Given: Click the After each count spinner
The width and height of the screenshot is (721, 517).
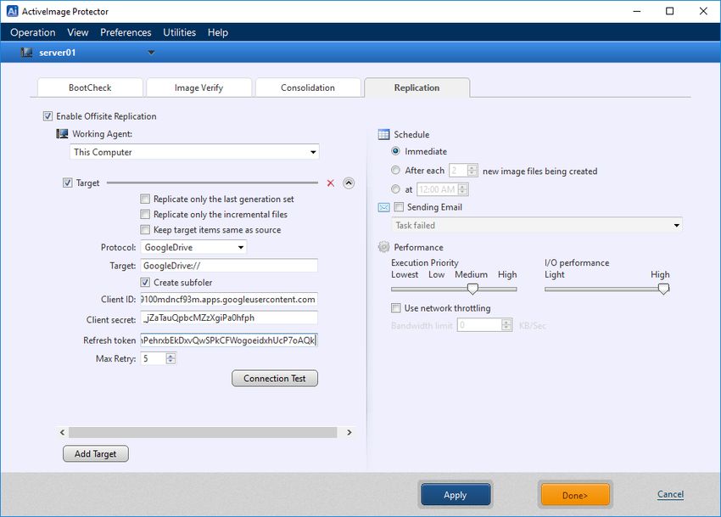Looking at the screenshot, I should pyautogui.click(x=472, y=171).
